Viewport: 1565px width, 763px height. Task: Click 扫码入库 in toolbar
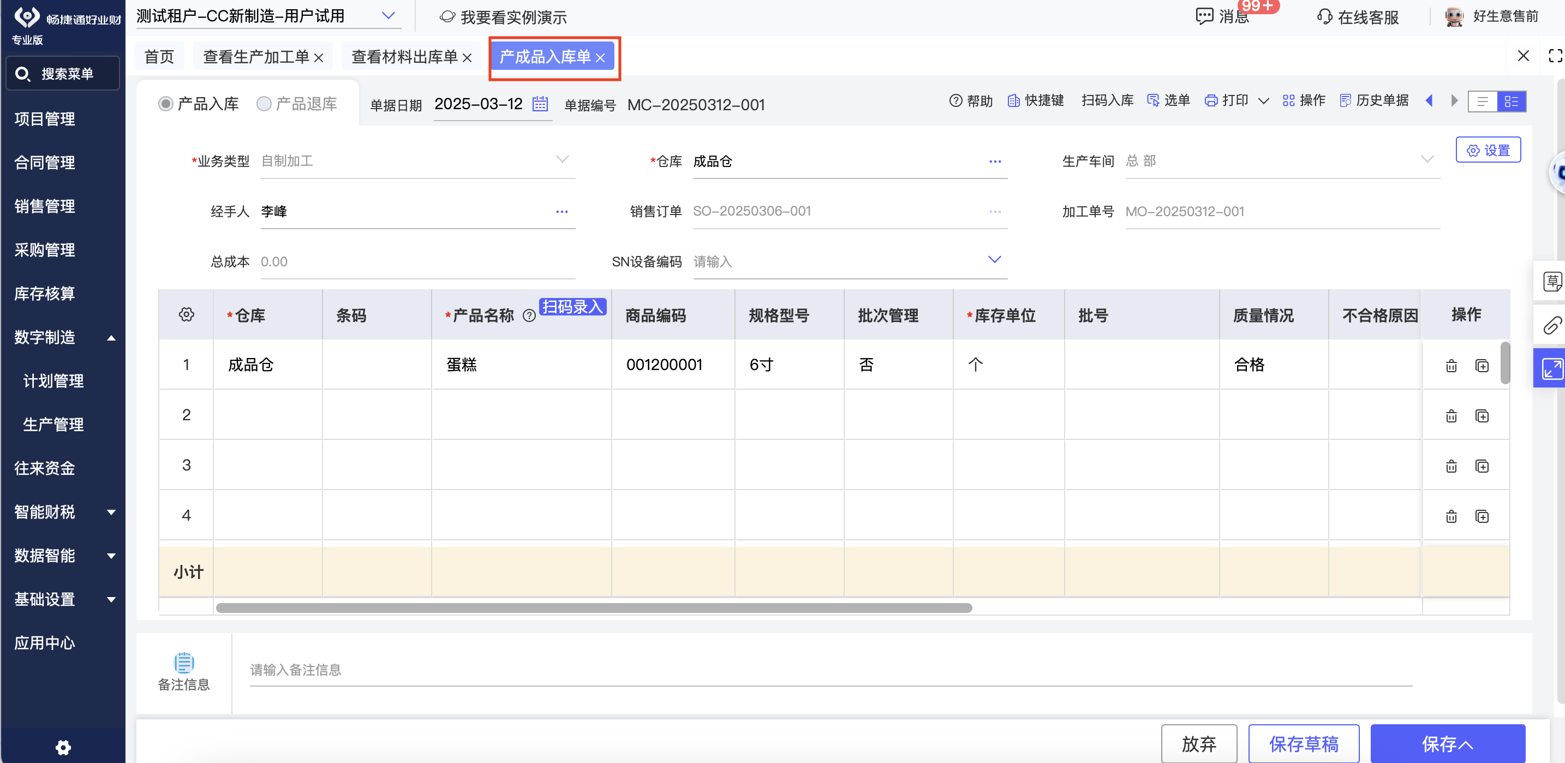click(1107, 100)
